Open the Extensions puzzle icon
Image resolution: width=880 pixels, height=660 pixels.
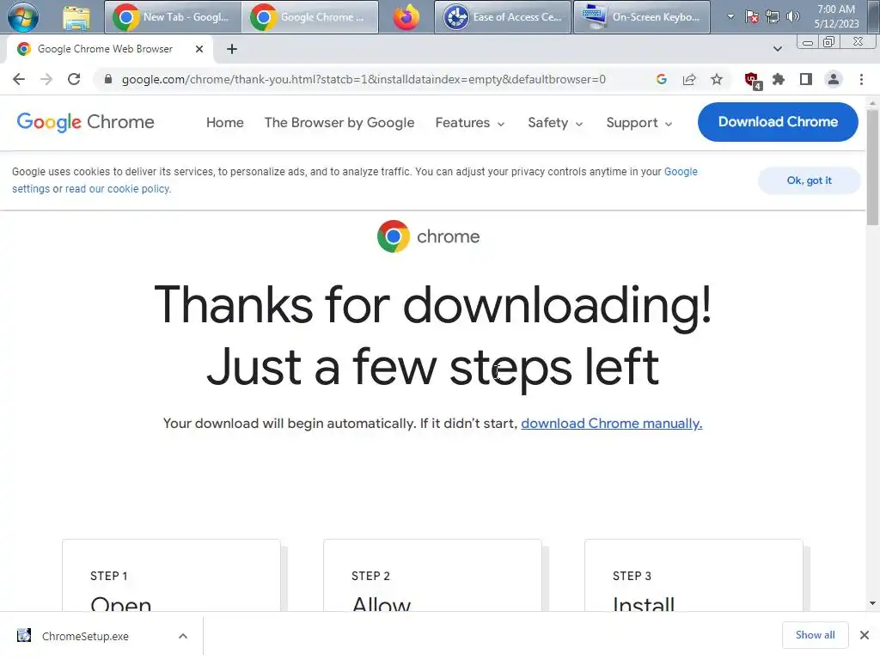pos(779,79)
